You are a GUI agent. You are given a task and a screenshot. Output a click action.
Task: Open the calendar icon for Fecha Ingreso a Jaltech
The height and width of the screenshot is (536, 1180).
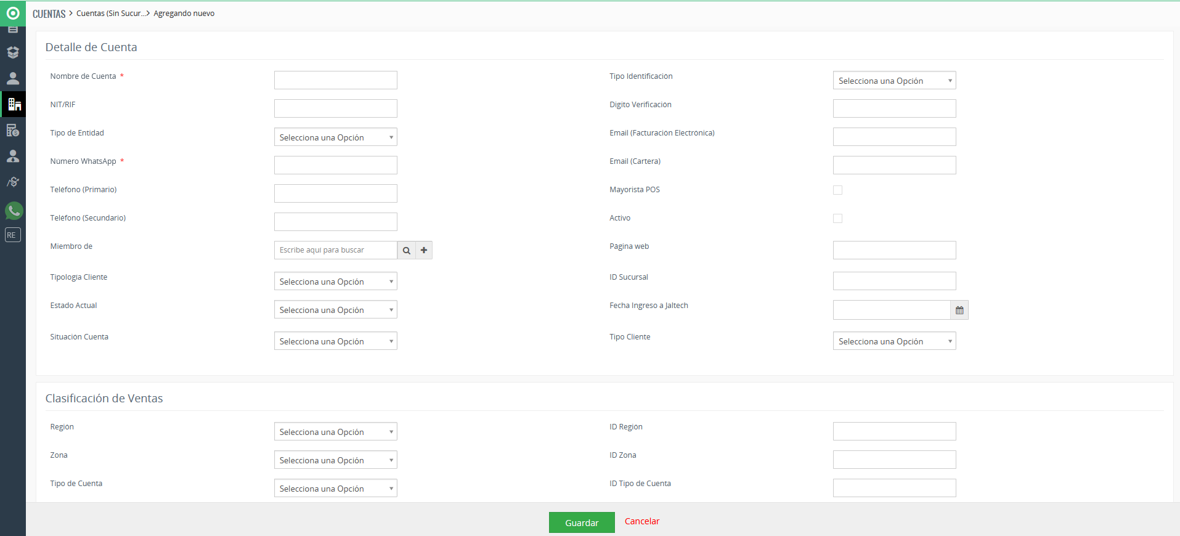point(959,310)
